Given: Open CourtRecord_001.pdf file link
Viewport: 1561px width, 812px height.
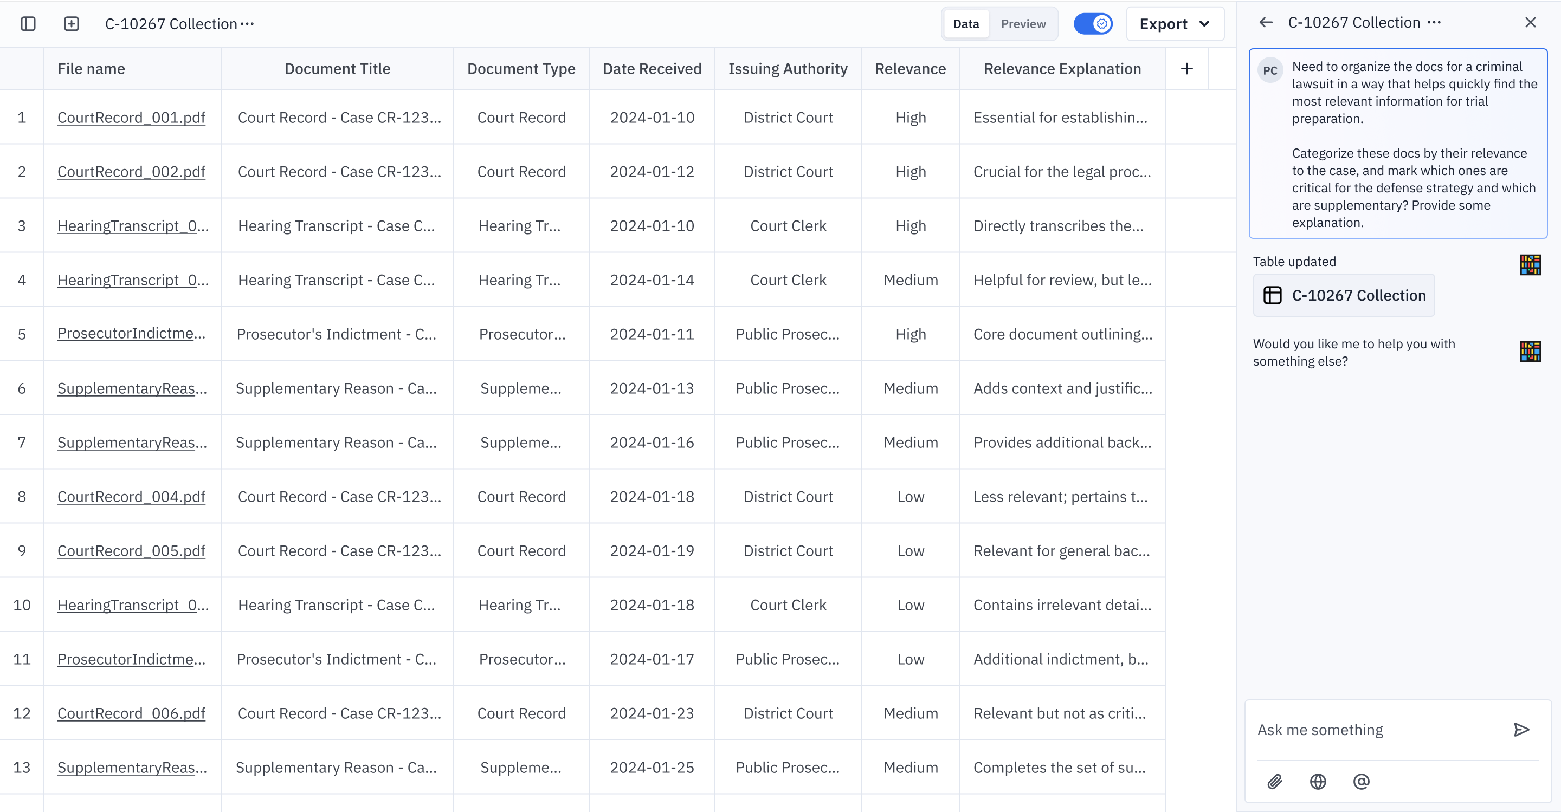Looking at the screenshot, I should [x=132, y=118].
